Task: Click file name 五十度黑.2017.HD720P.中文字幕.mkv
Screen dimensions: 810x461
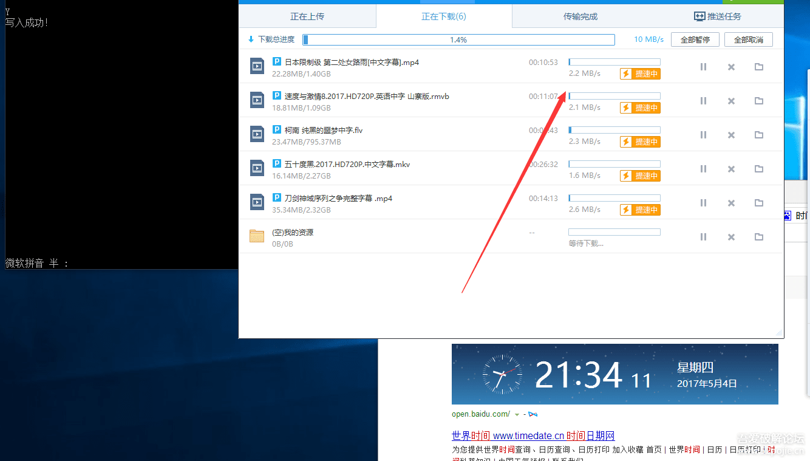Action: [347, 164]
